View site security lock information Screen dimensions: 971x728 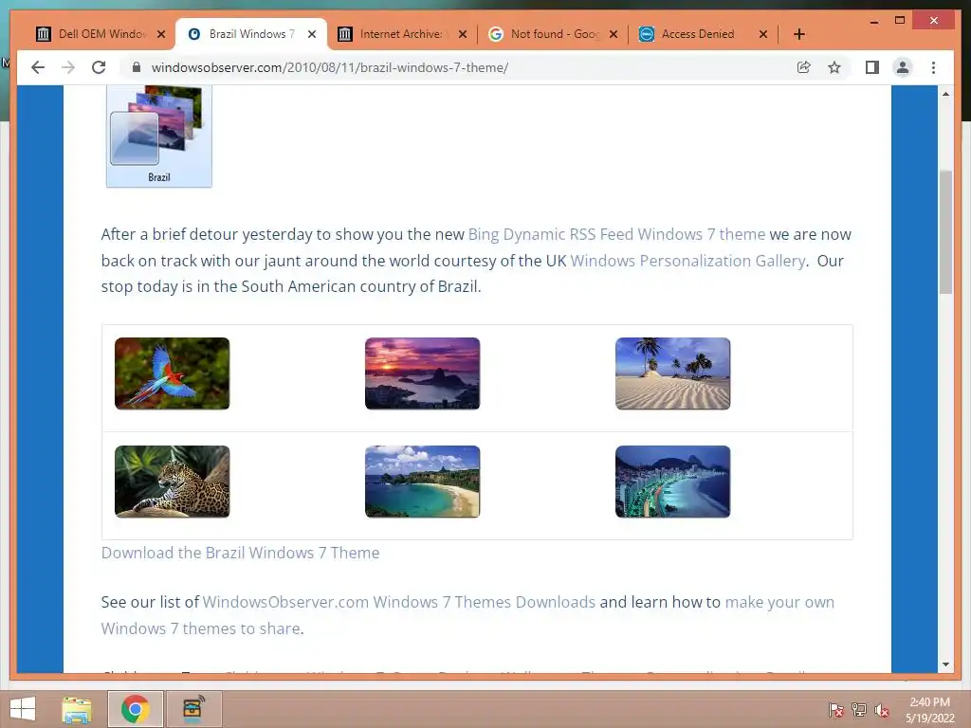point(137,67)
